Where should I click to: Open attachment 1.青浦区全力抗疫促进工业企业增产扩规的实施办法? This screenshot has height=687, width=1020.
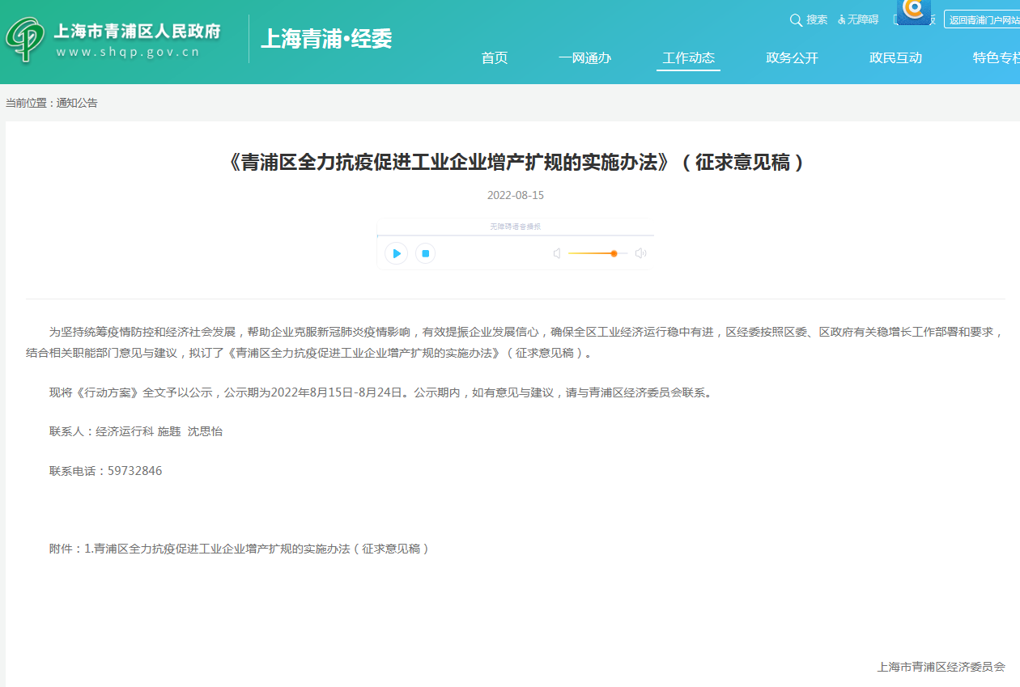click(257, 549)
